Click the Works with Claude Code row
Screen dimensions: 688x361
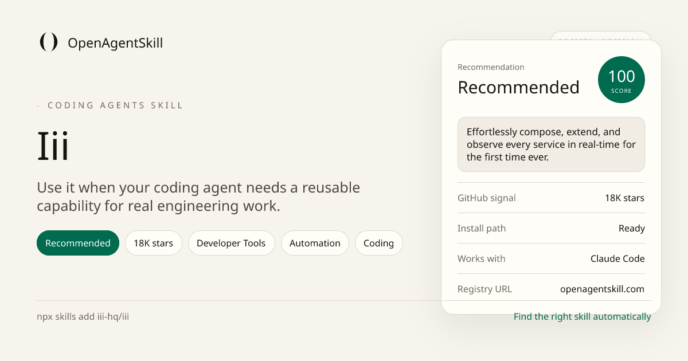point(551,258)
